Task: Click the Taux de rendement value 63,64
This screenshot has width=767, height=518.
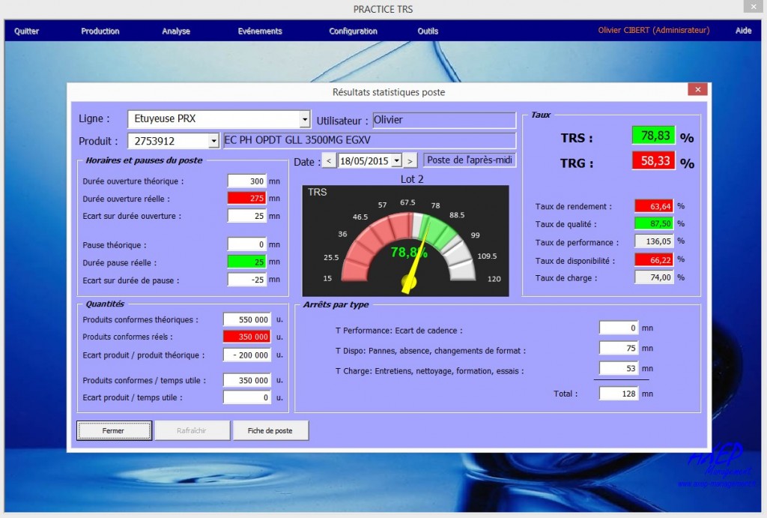Action: click(653, 206)
